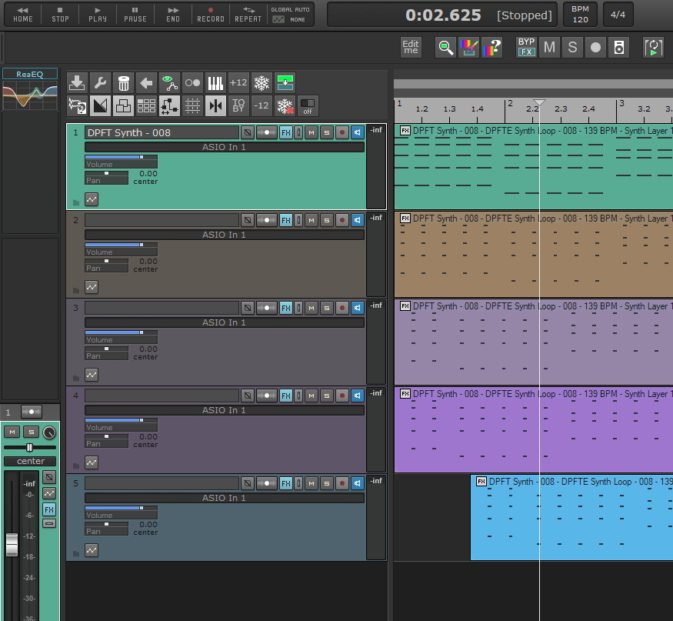
Task: Open the 4/4 time signature box
Action: pos(618,15)
